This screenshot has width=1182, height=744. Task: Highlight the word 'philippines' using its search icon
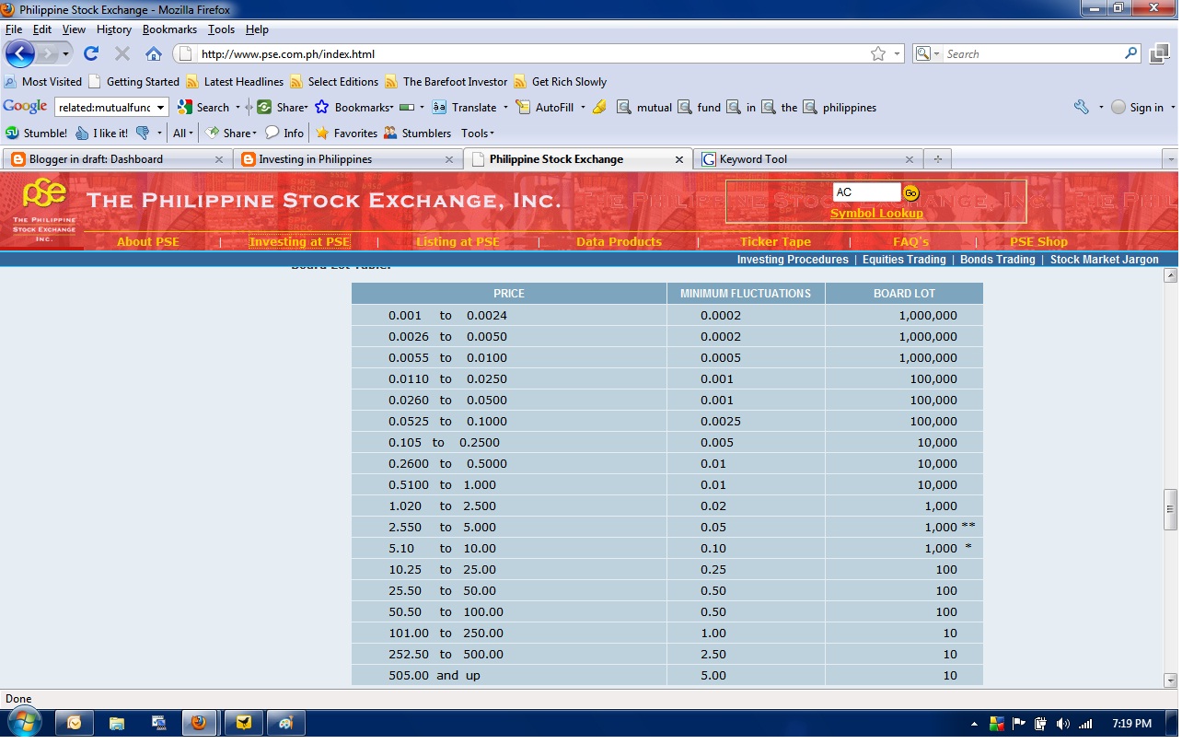coord(809,108)
